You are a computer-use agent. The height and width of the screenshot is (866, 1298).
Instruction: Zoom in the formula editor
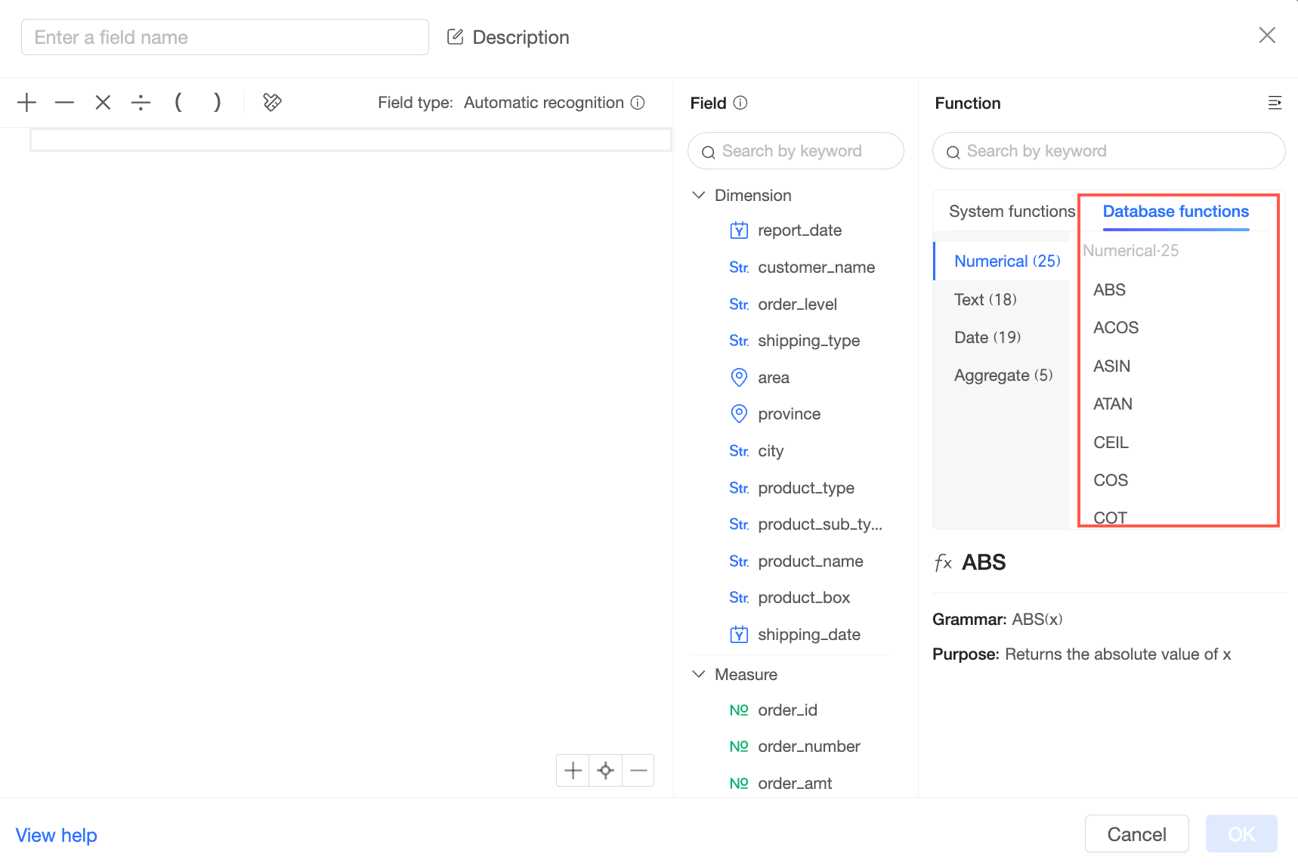(573, 771)
